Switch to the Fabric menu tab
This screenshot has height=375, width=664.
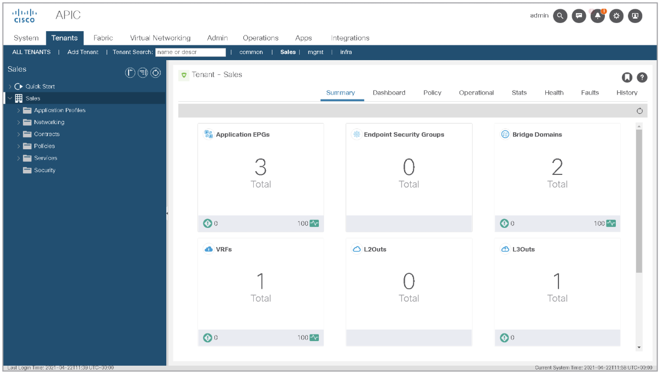tap(103, 38)
